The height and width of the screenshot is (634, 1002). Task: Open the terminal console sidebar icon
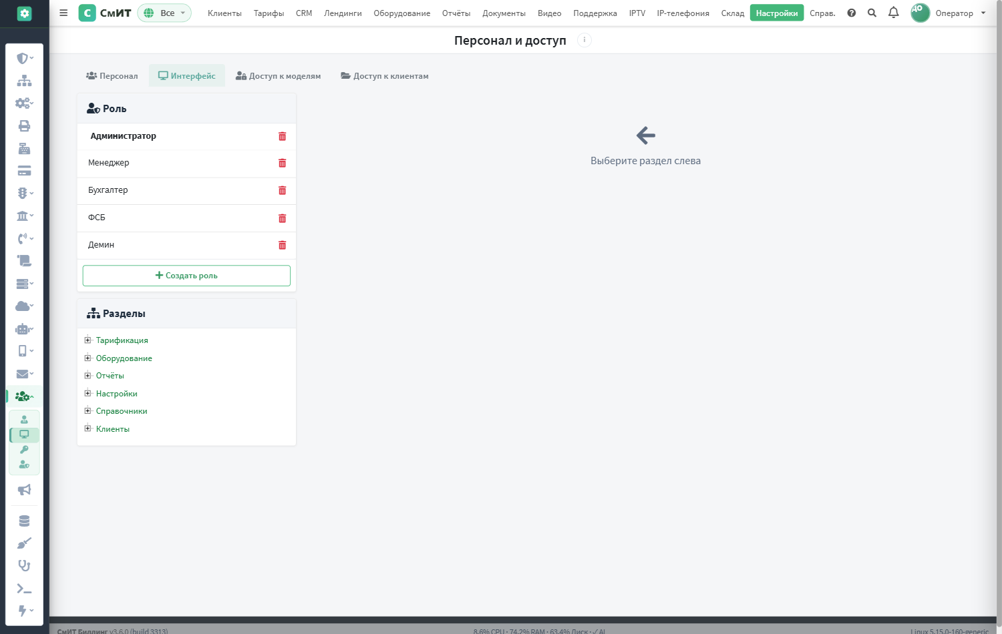(24, 589)
